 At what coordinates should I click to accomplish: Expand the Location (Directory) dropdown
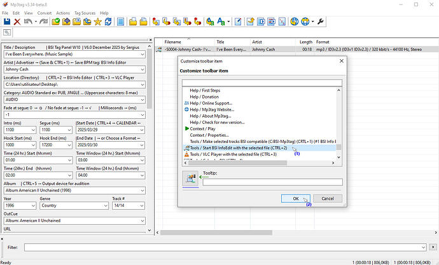tap(143, 85)
